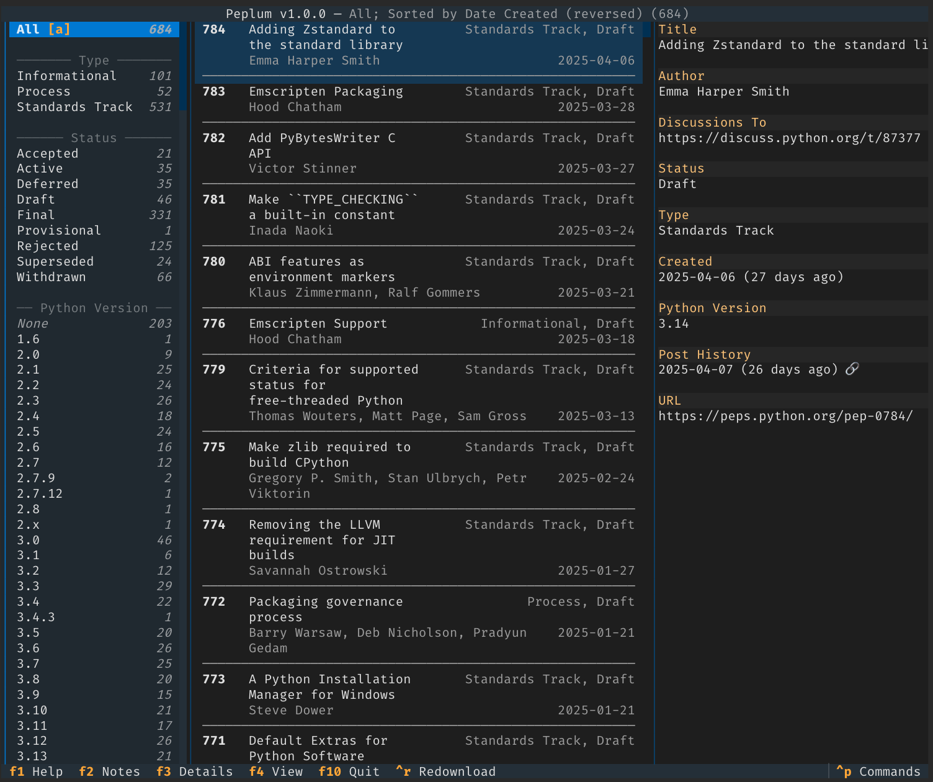The image size is (933, 782).
Task: Select Python version 3.13 filter
Action: coord(94,756)
